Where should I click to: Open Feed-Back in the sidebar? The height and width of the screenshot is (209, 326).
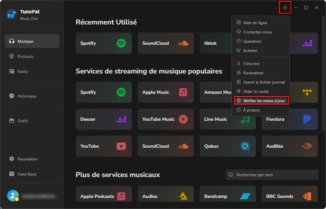(x=32, y=174)
